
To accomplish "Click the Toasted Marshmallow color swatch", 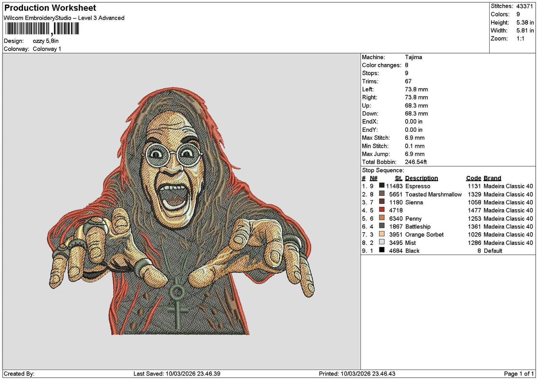I will (382, 194).
